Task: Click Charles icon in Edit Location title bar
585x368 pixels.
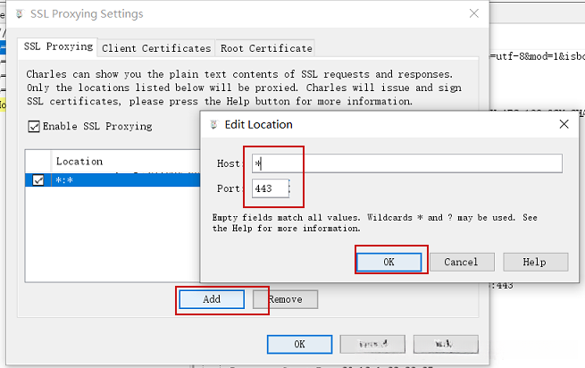Action: [213, 125]
